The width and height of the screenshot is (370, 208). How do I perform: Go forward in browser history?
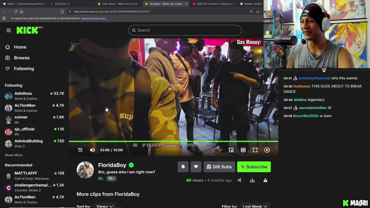click(x=10, y=12)
